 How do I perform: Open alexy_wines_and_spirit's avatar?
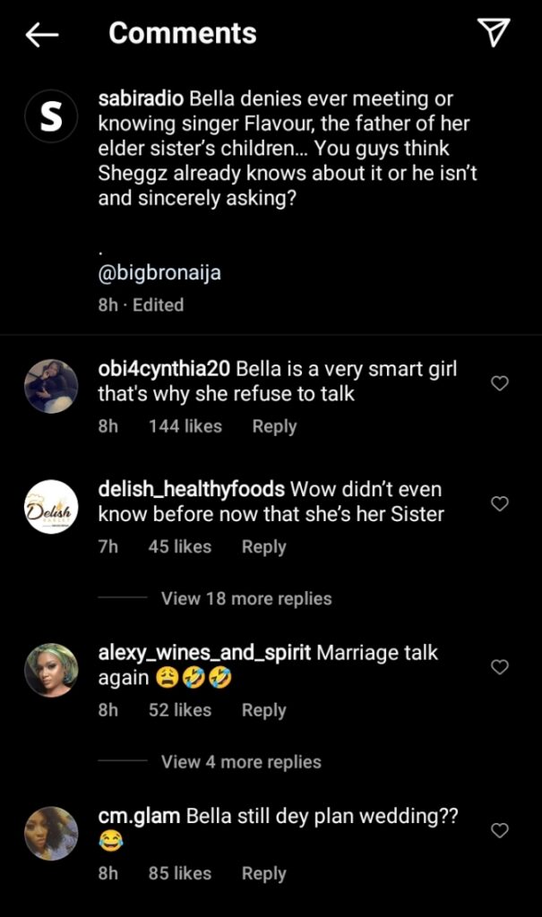[x=51, y=670]
